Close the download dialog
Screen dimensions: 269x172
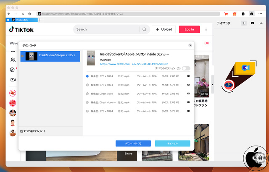tap(190, 45)
